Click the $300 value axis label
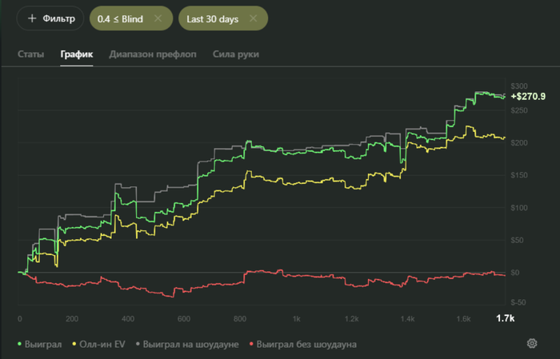 [518, 86]
